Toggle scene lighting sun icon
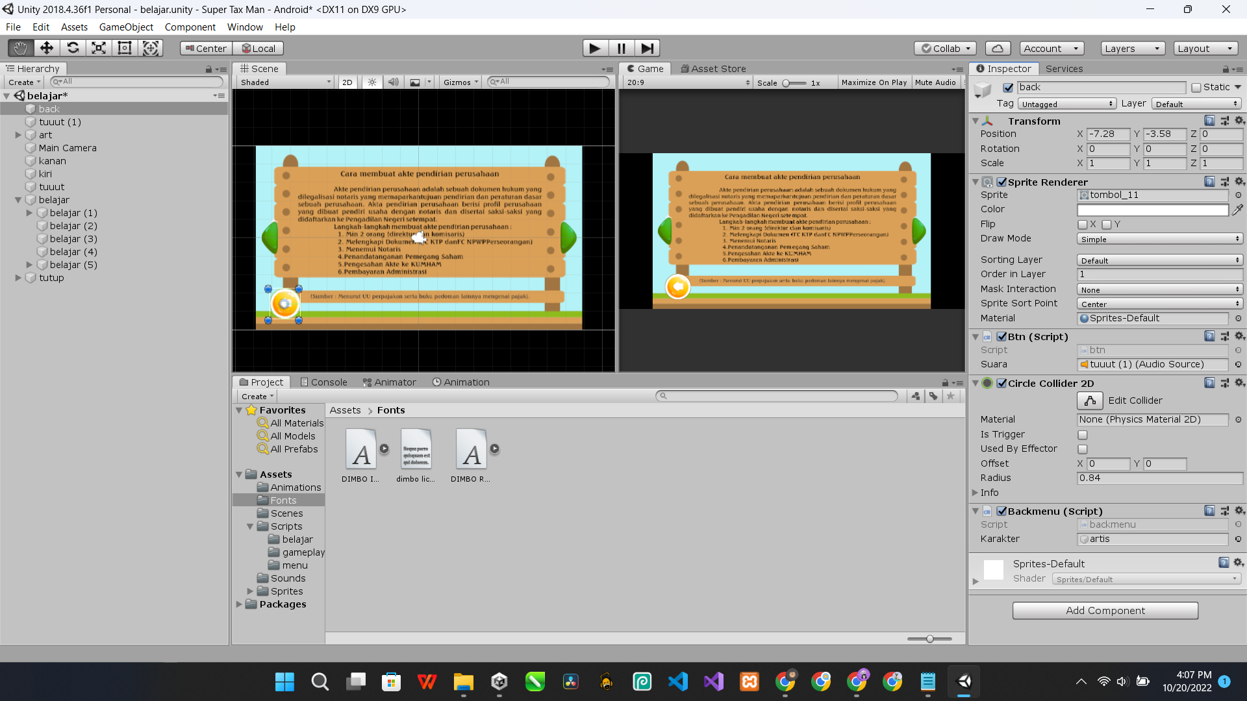 click(372, 82)
